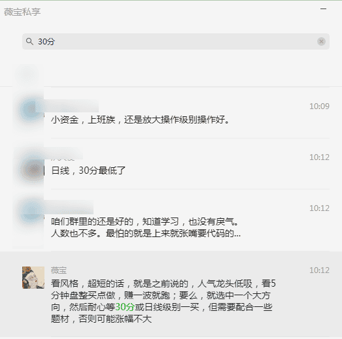The height and width of the screenshot is (339, 342).
Task: Open 薇宝's message about 看风格，超短的话
Action: [171, 294]
